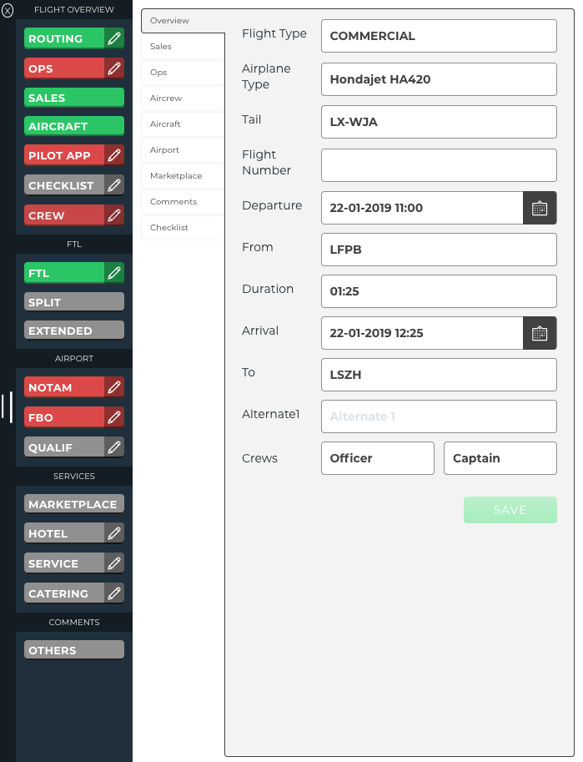Open the Flight Type field showing COMMERCIAL
583x762 pixels.
(x=439, y=36)
